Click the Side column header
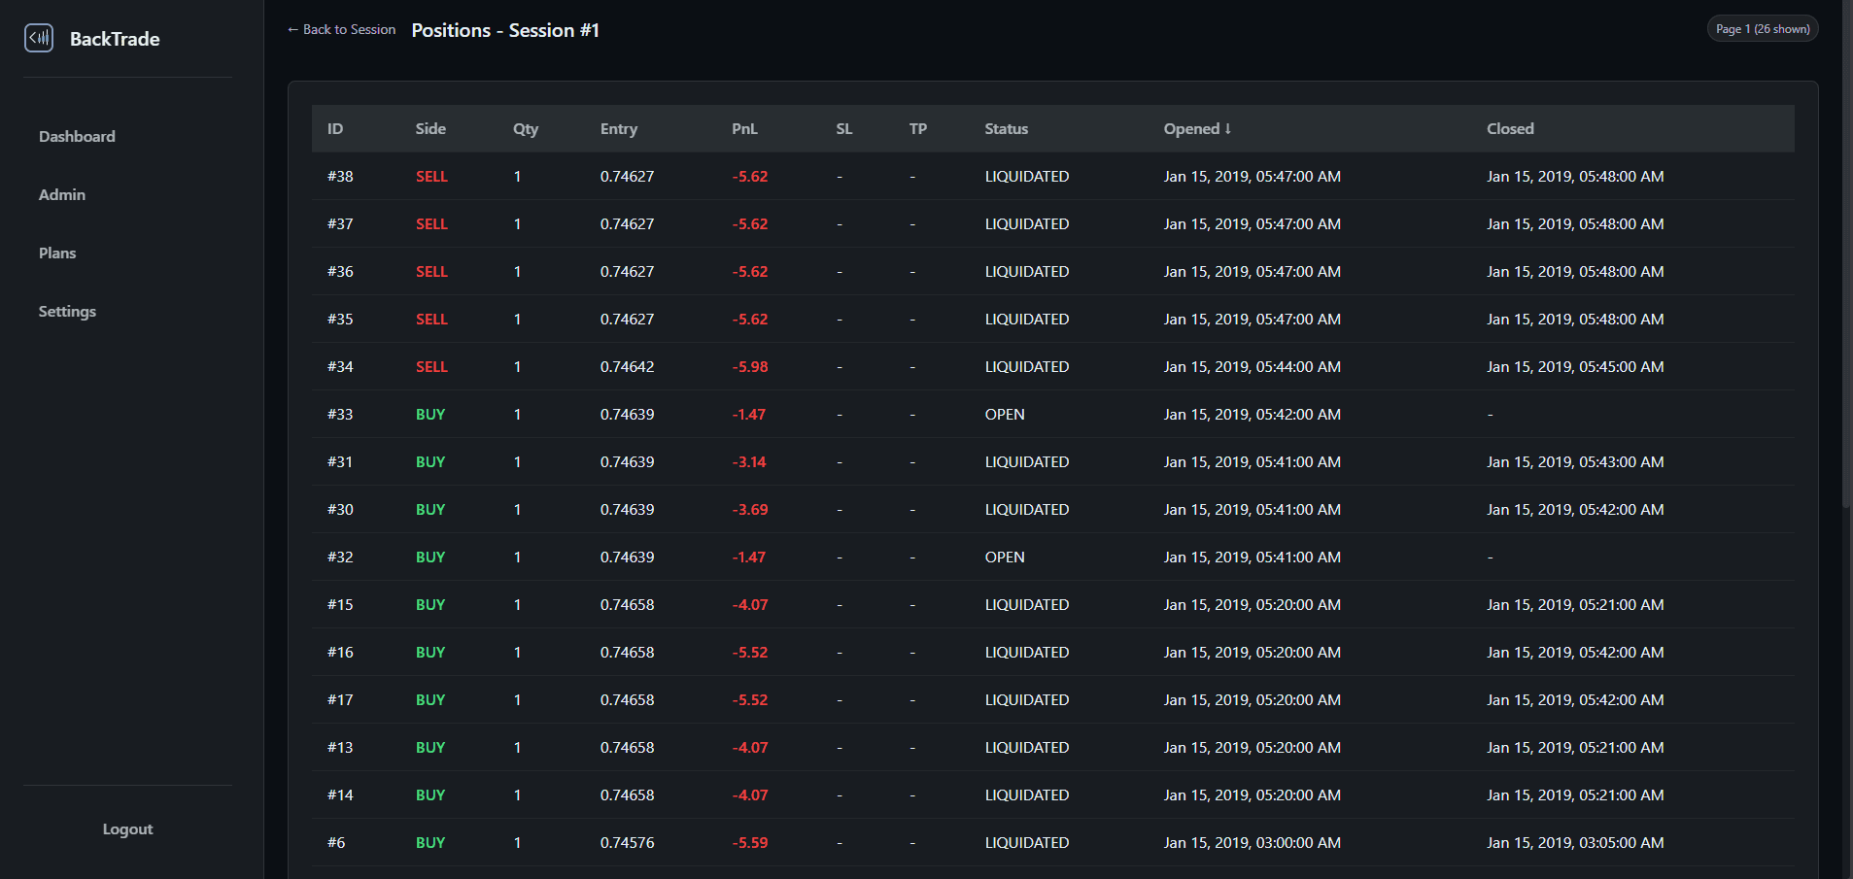This screenshot has width=1853, height=879. point(430,129)
